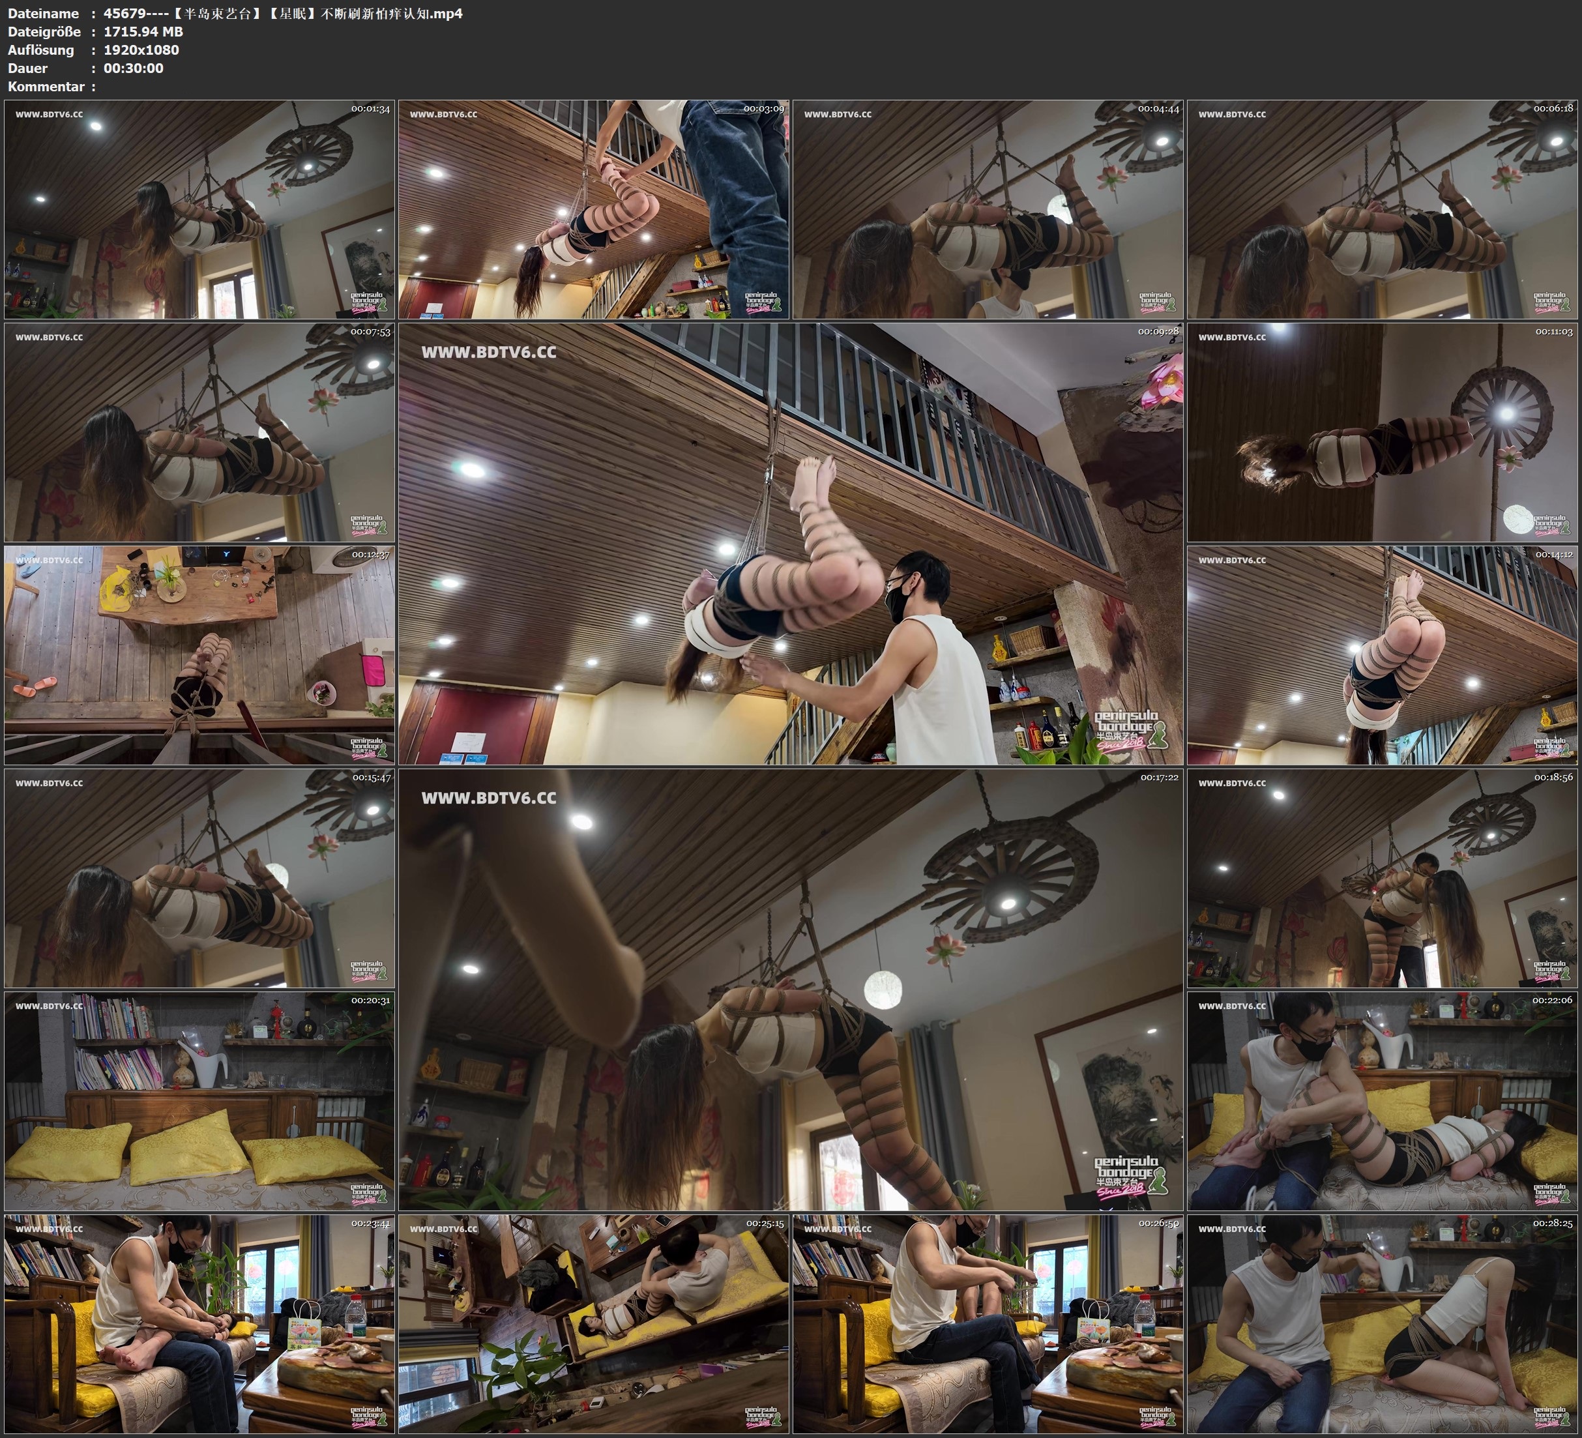Click the overhead-view frame at 00:12:37
The height and width of the screenshot is (1438, 1582).
coord(199,655)
